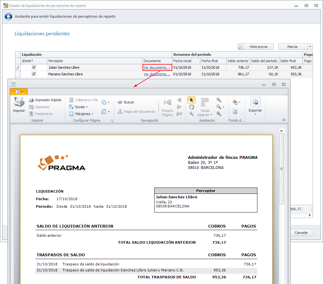
Task: Open the Márgenes dropdown
Action: [81, 114]
